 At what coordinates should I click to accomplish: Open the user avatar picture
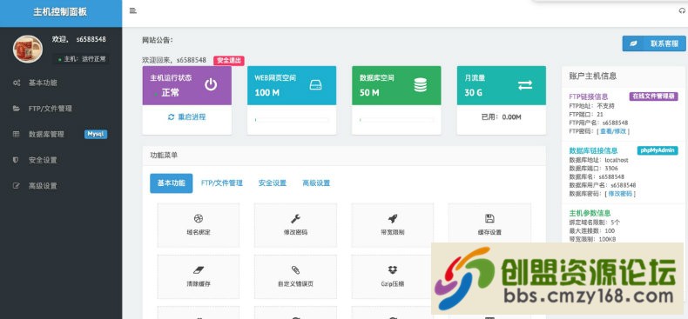tap(28, 49)
